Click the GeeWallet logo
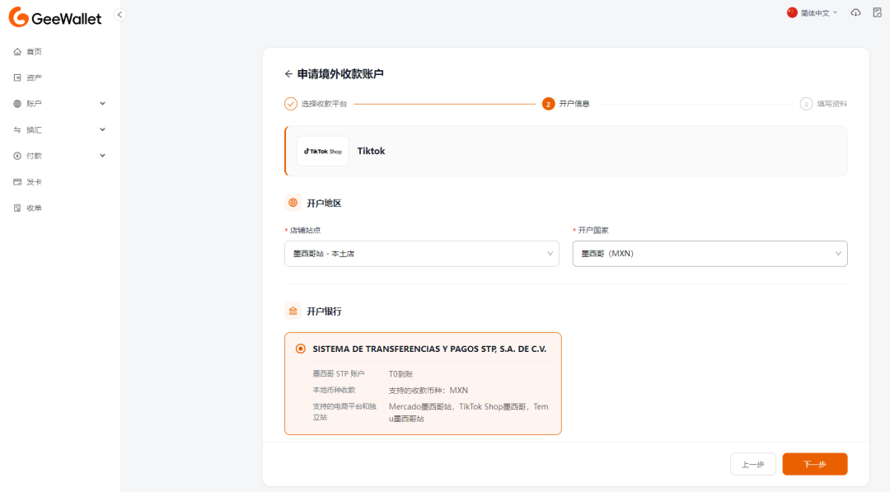The width and height of the screenshot is (890, 492). (55, 17)
